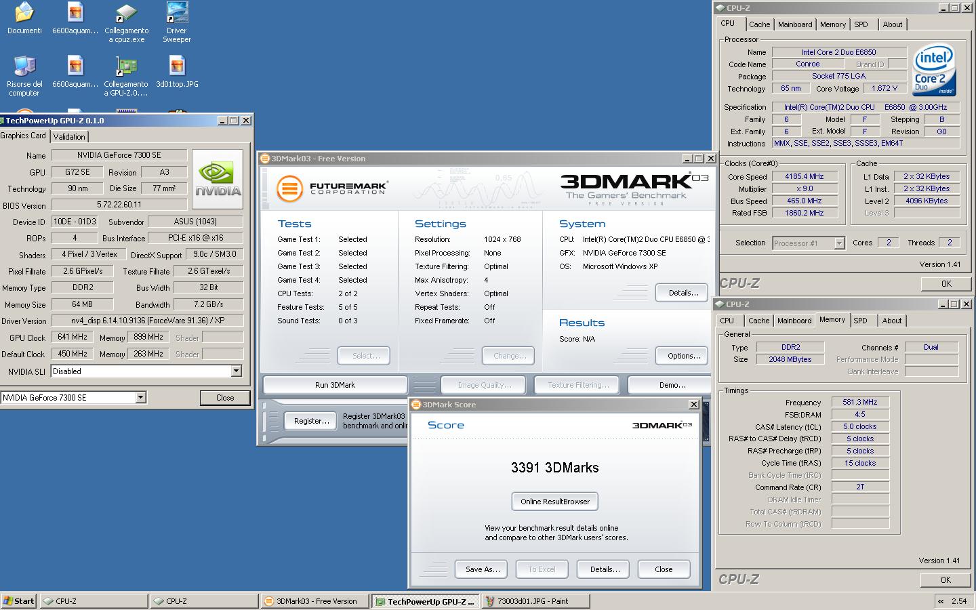976x610 pixels.
Task: Click the system tray clock 2.54
Action: click(x=959, y=601)
